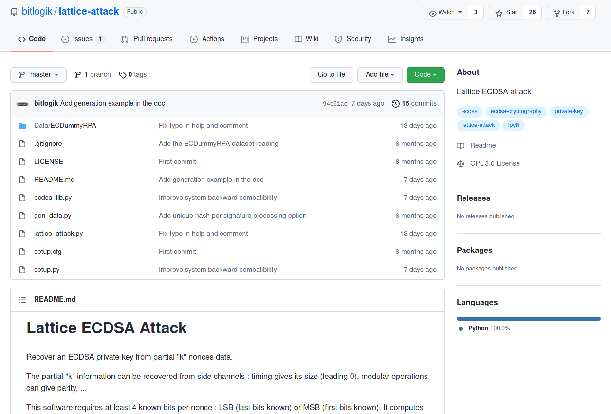Switch to the Issues tab
This screenshot has height=414, width=611.
pos(78,39)
